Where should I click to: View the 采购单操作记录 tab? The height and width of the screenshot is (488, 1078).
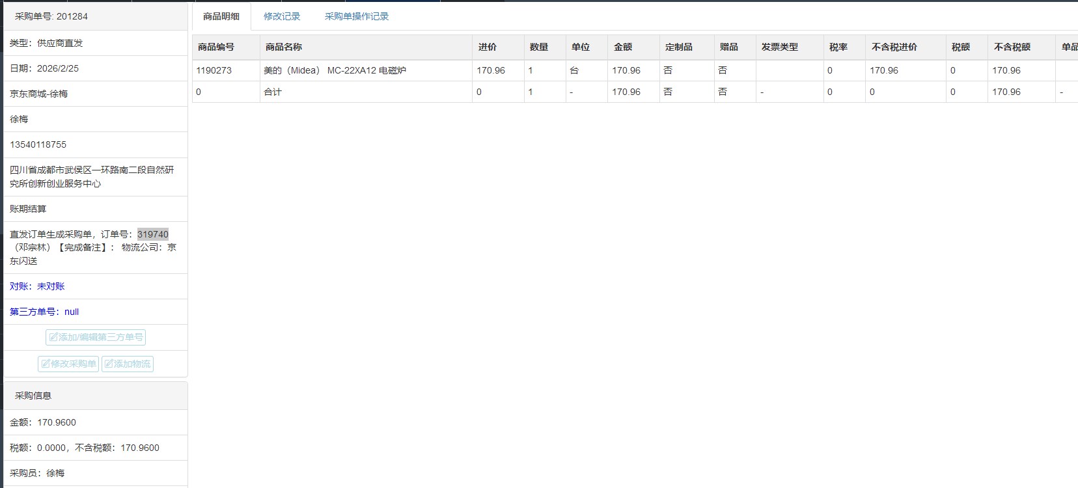click(x=357, y=16)
